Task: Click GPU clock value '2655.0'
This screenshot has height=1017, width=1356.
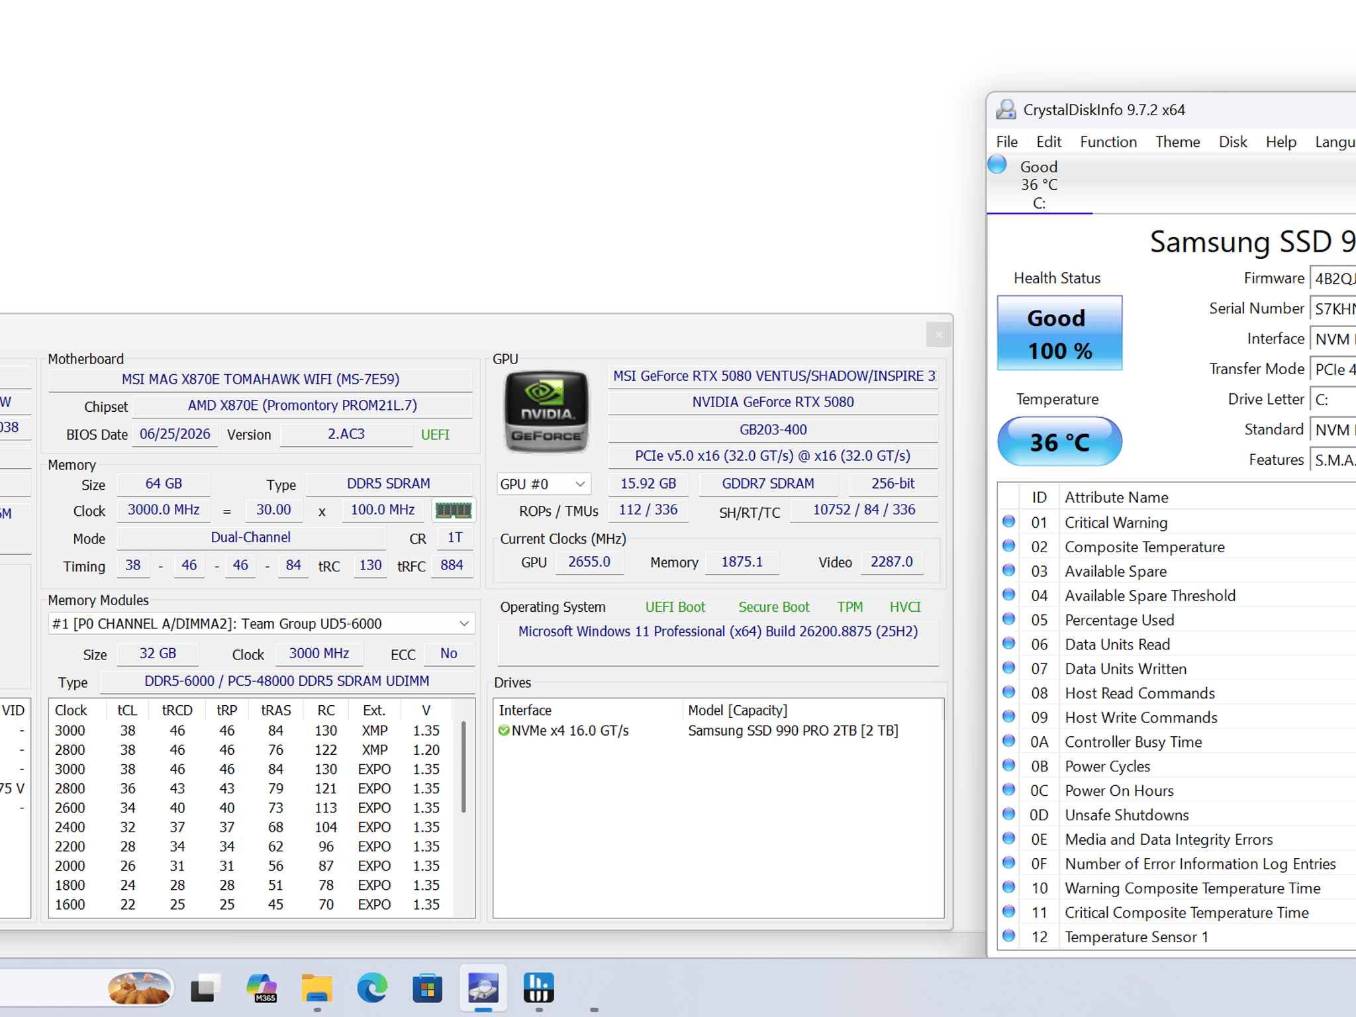Action: click(589, 562)
